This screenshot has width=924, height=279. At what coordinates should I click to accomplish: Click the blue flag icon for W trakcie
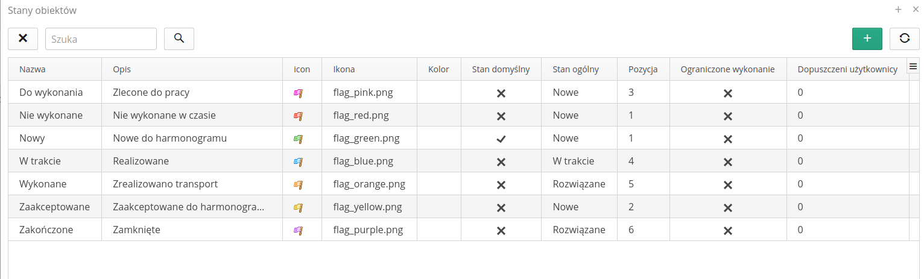click(297, 161)
